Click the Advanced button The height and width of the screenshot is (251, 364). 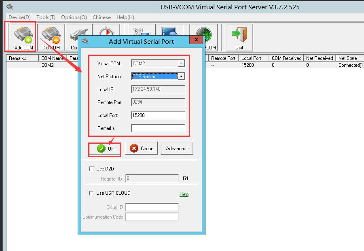click(x=177, y=148)
